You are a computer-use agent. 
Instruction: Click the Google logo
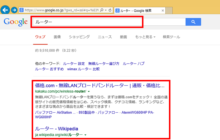pos(16,22)
